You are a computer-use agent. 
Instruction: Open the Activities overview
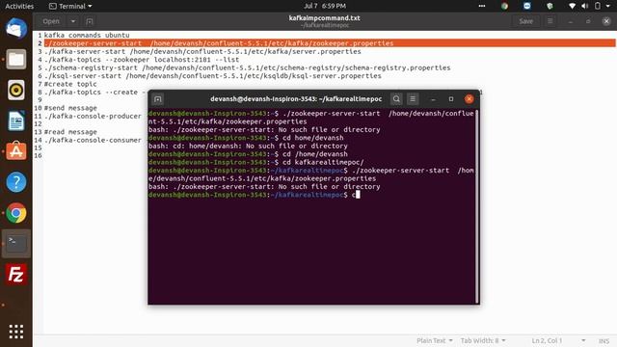pyautogui.click(x=19, y=6)
